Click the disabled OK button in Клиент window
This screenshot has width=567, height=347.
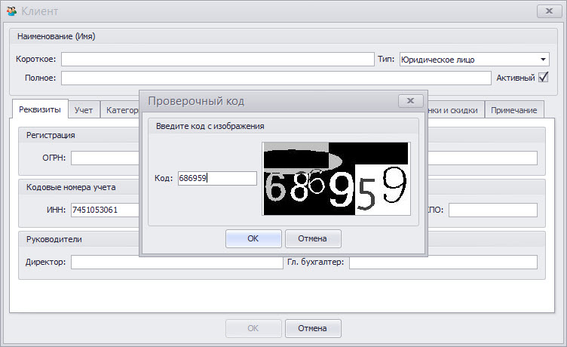[x=253, y=328]
